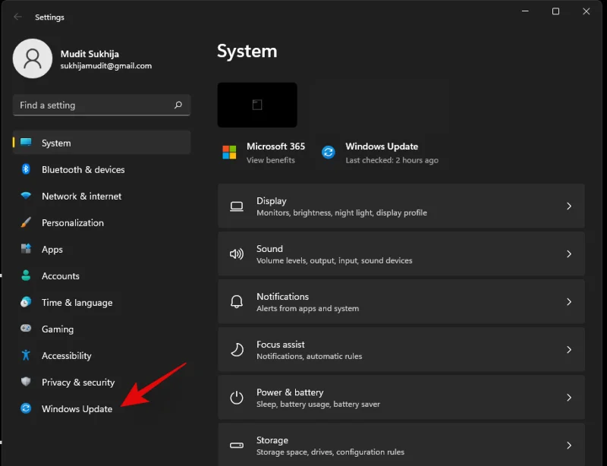Click the Power & battery icon
The image size is (607, 466).
pos(237,398)
